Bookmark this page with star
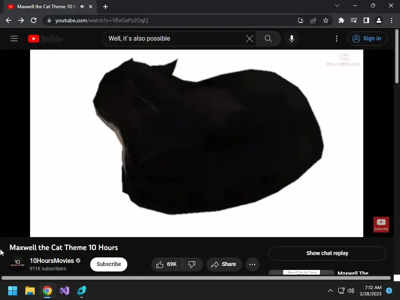 [326, 20]
